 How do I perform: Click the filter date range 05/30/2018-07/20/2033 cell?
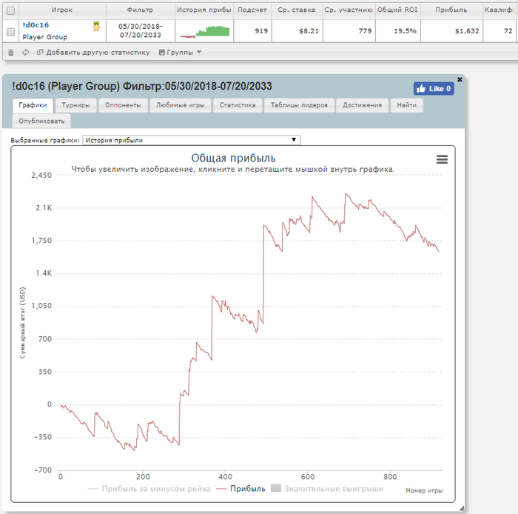pyautogui.click(x=141, y=31)
